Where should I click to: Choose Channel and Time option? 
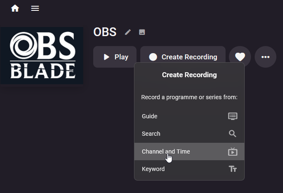click(x=189, y=151)
